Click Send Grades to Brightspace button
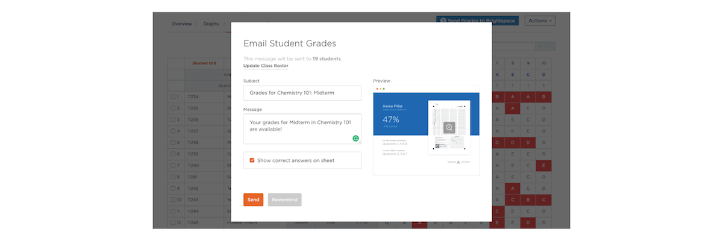Viewport: 723px width, 241px height. (477, 21)
